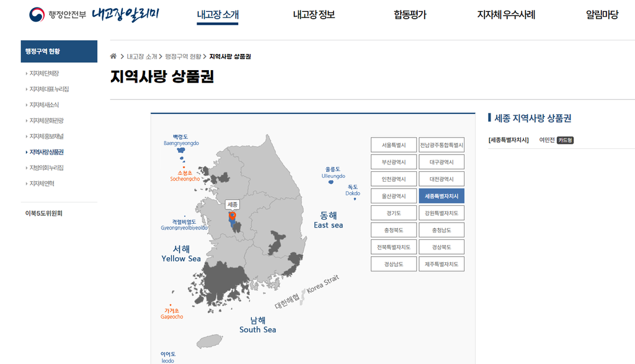Viewport: 635px width, 364px height.
Task: Click the 세종 map tooltip label
Action: tap(233, 205)
